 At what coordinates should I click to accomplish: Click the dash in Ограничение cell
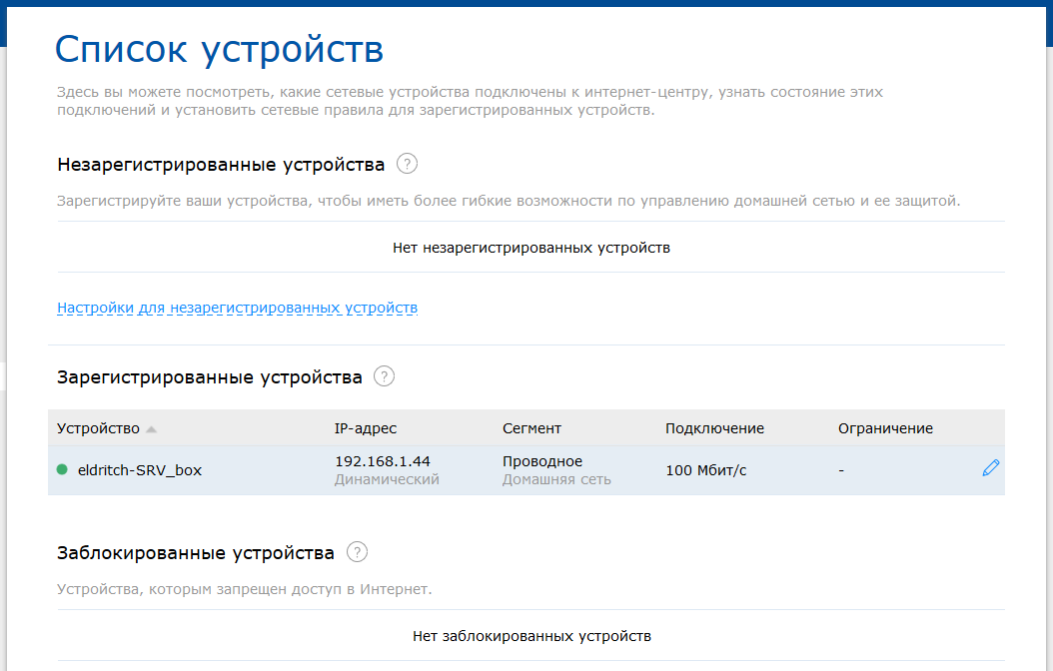coord(841,470)
